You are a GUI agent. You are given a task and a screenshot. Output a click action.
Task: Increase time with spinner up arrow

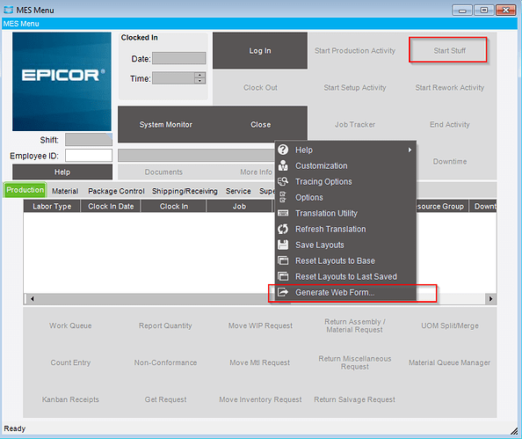[199, 75]
